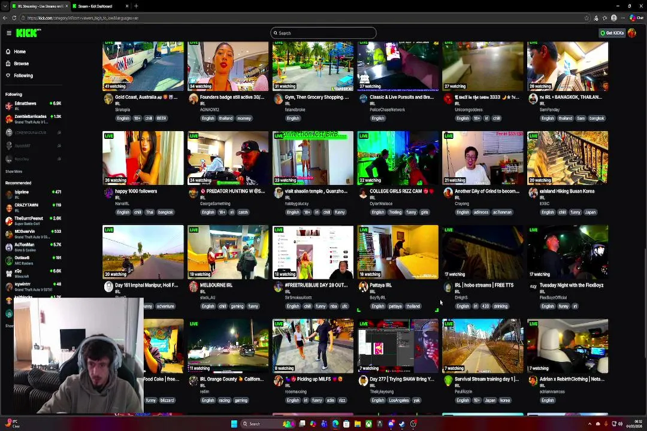Open Windows Start menu
This screenshot has height=431, width=647.
point(234,424)
